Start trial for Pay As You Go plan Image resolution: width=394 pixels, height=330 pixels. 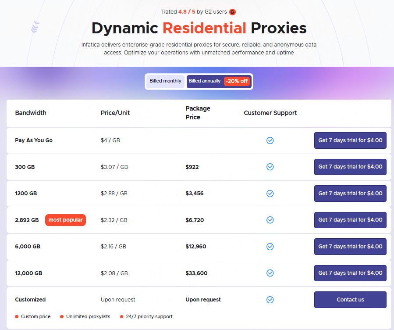pyautogui.click(x=350, y=140)
